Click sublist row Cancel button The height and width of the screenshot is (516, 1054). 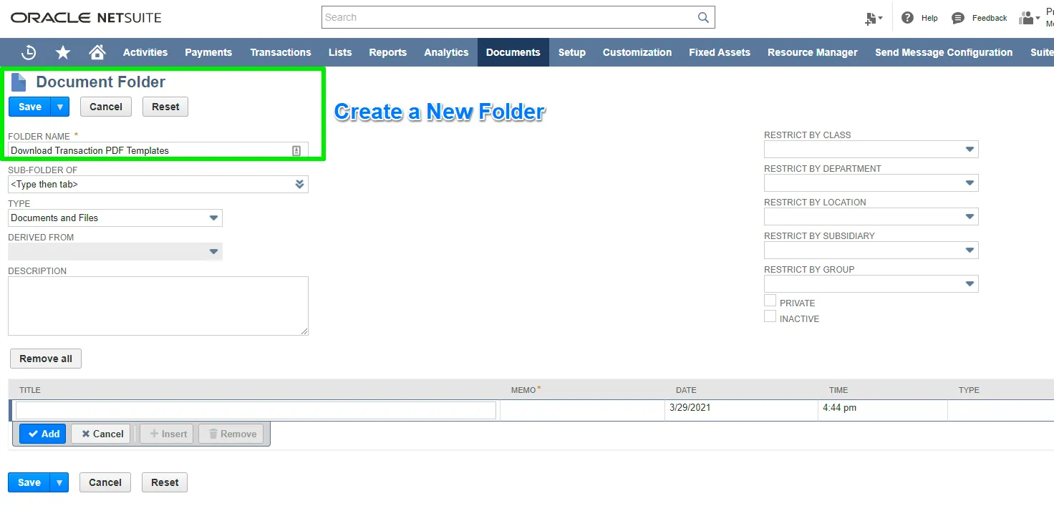[x=101, y=434]
